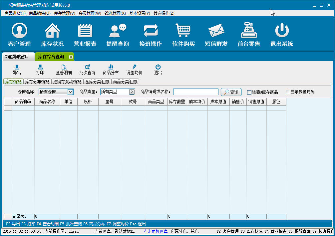
Task: Click 批次查询 batch query icon
Action: click(x=87, y=70)
